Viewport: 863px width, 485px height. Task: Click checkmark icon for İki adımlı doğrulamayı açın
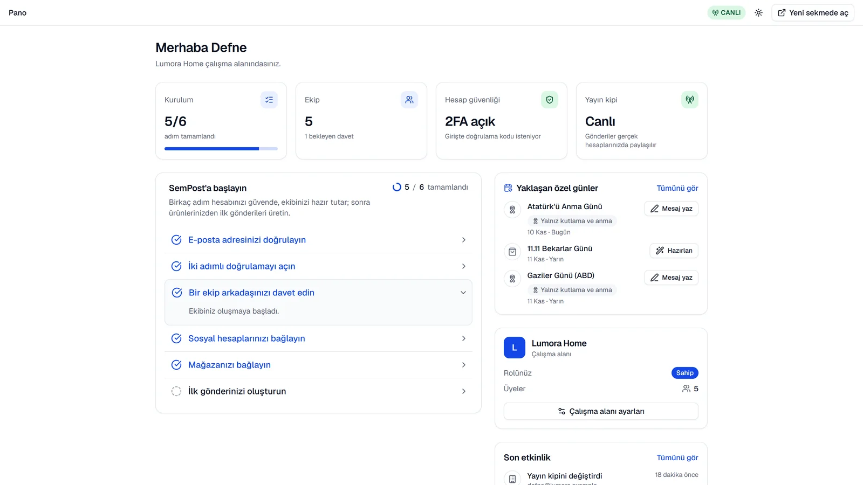176,266
